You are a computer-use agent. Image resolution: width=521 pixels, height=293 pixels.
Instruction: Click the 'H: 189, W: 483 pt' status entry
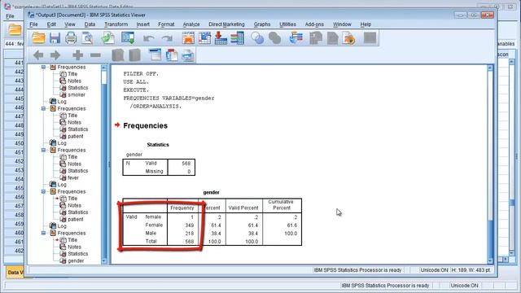(x=471, y=270)
